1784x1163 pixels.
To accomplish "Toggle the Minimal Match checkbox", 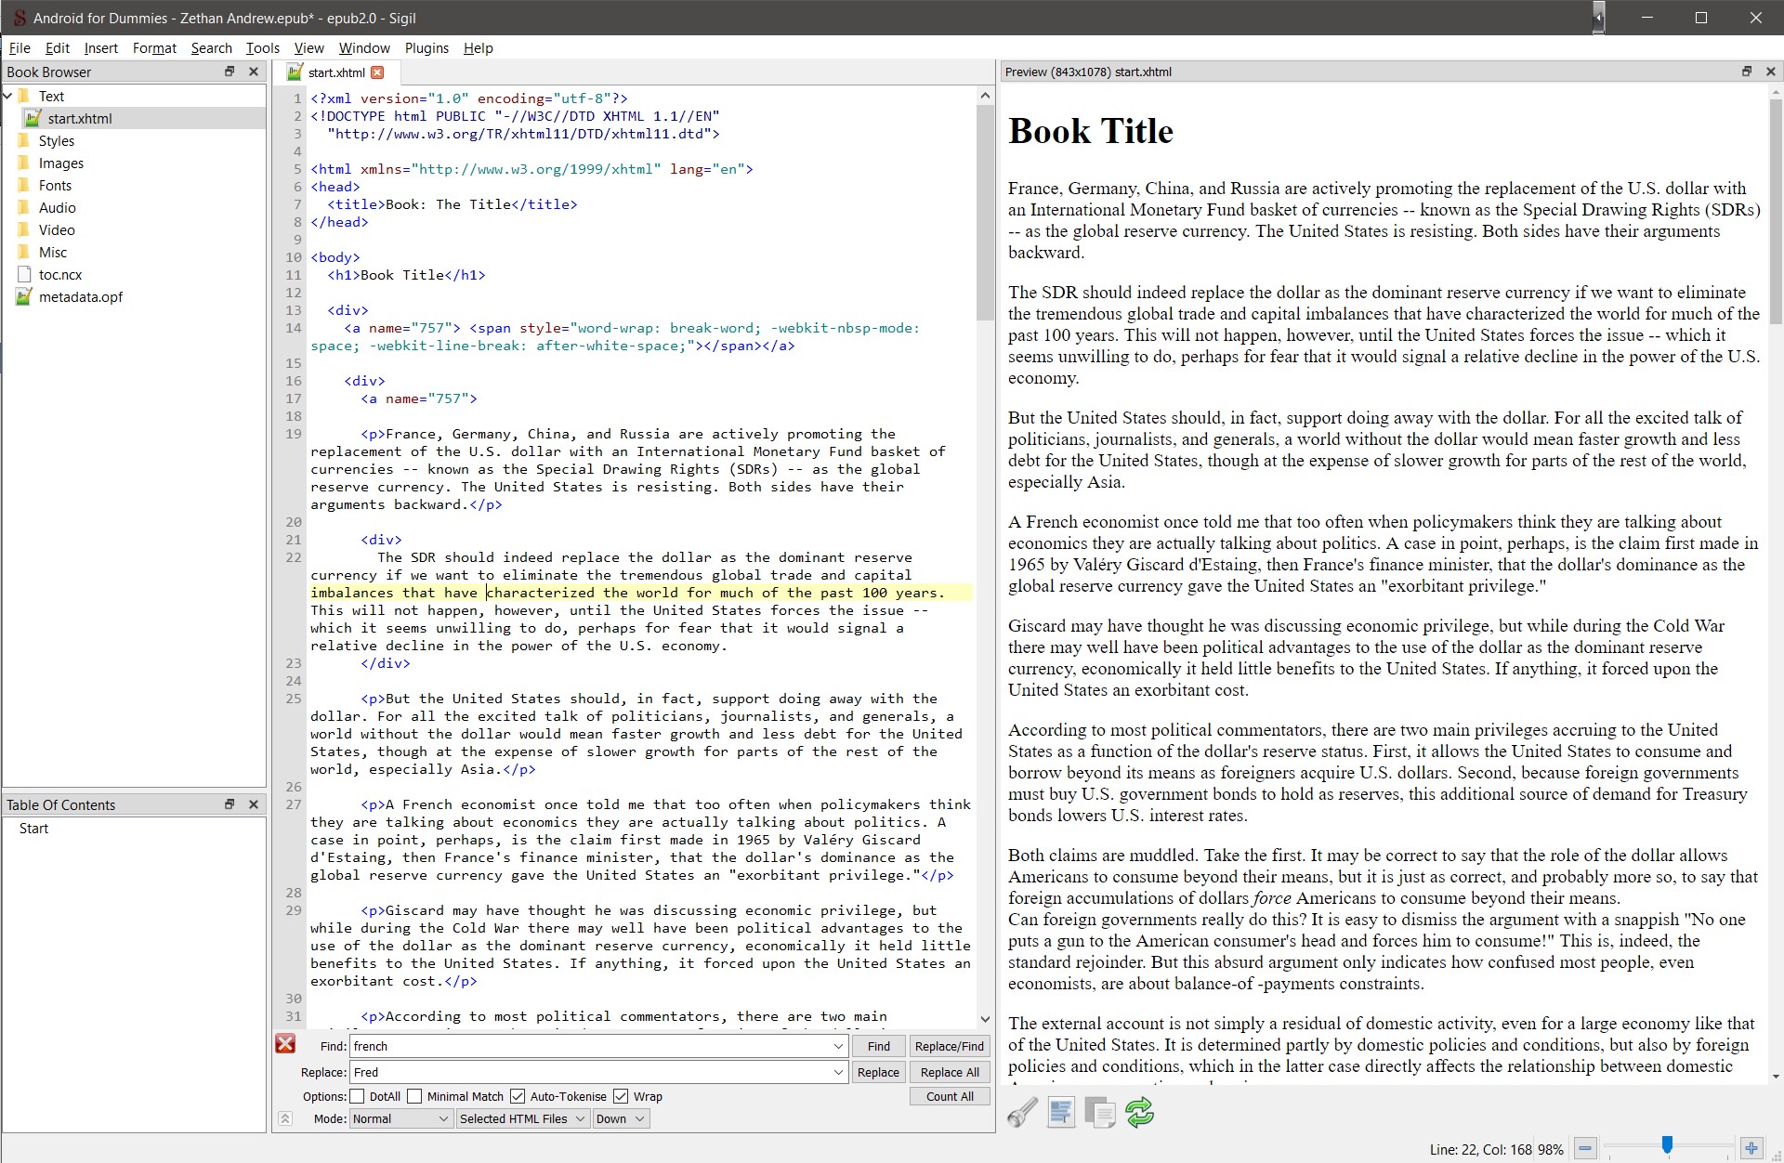I will pos(414,1096).
